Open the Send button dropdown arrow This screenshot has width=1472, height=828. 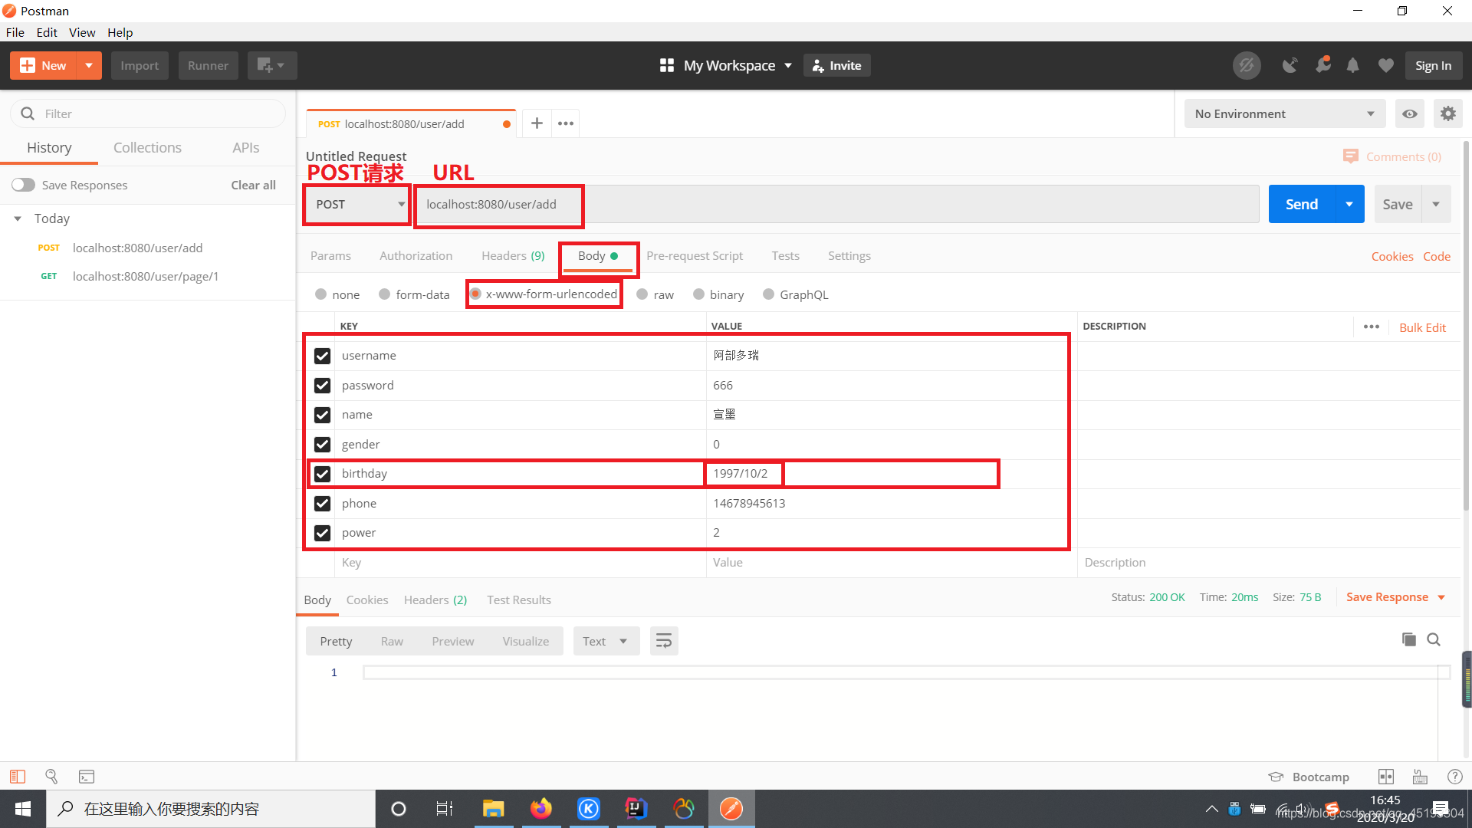pyautogui.click(x=1349, y=204)
